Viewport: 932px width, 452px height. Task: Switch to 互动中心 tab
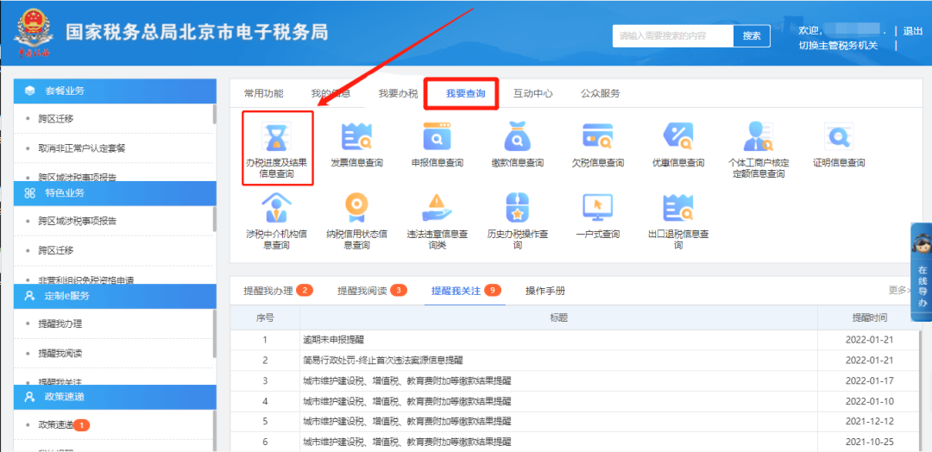[533, 93]
